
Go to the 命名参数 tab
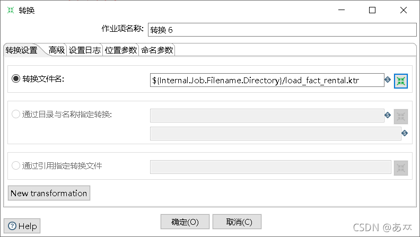(157, 50)
